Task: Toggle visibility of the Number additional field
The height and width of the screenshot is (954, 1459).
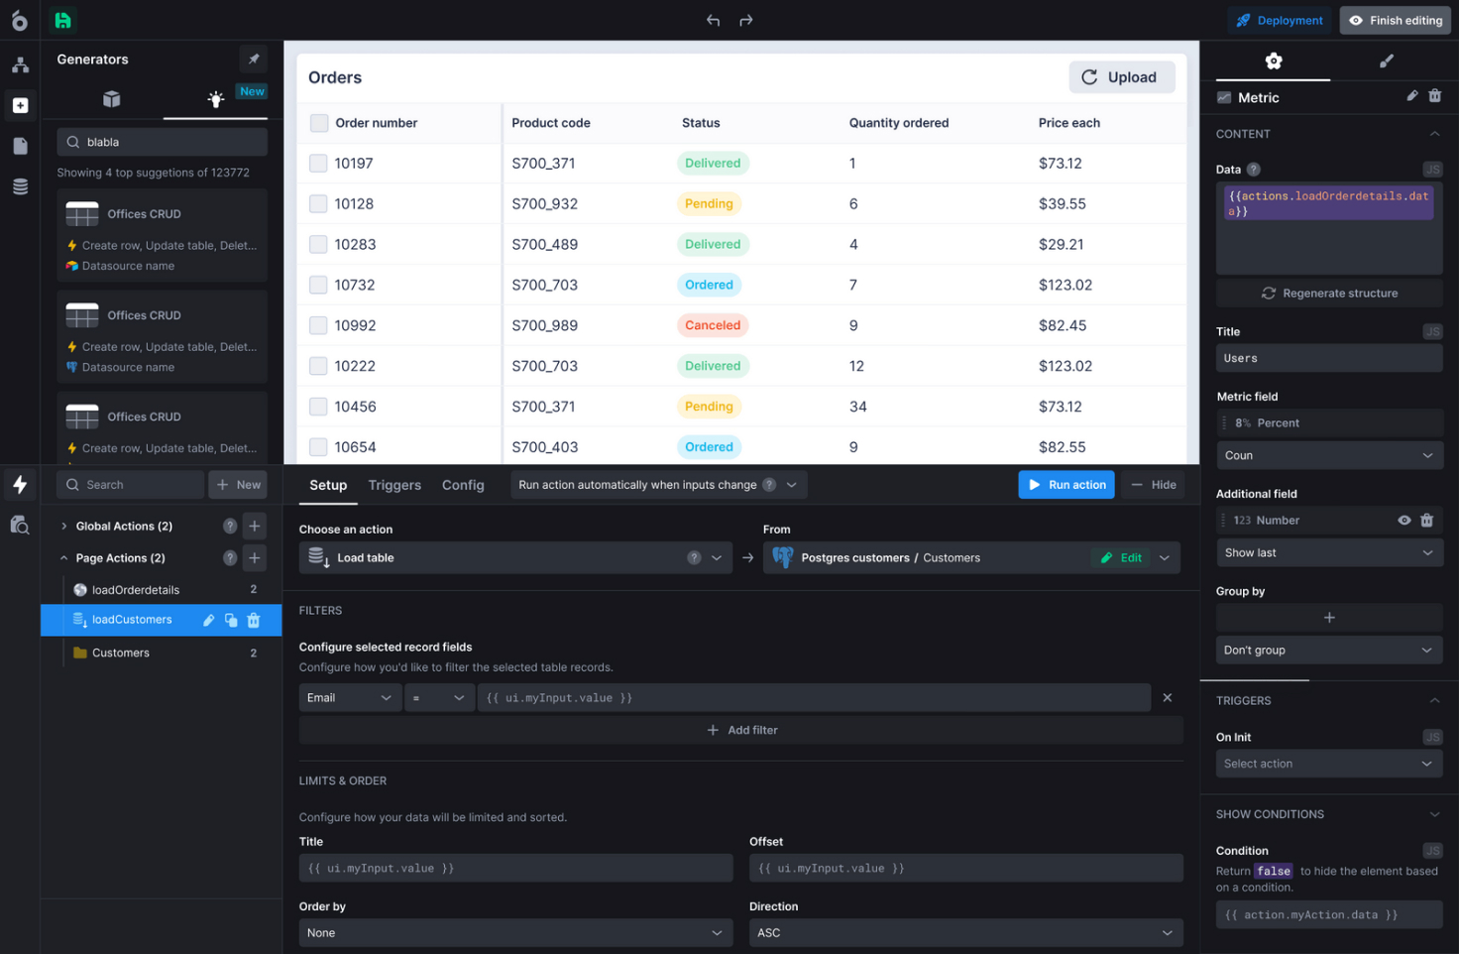Action: [x=1403, y=520]
